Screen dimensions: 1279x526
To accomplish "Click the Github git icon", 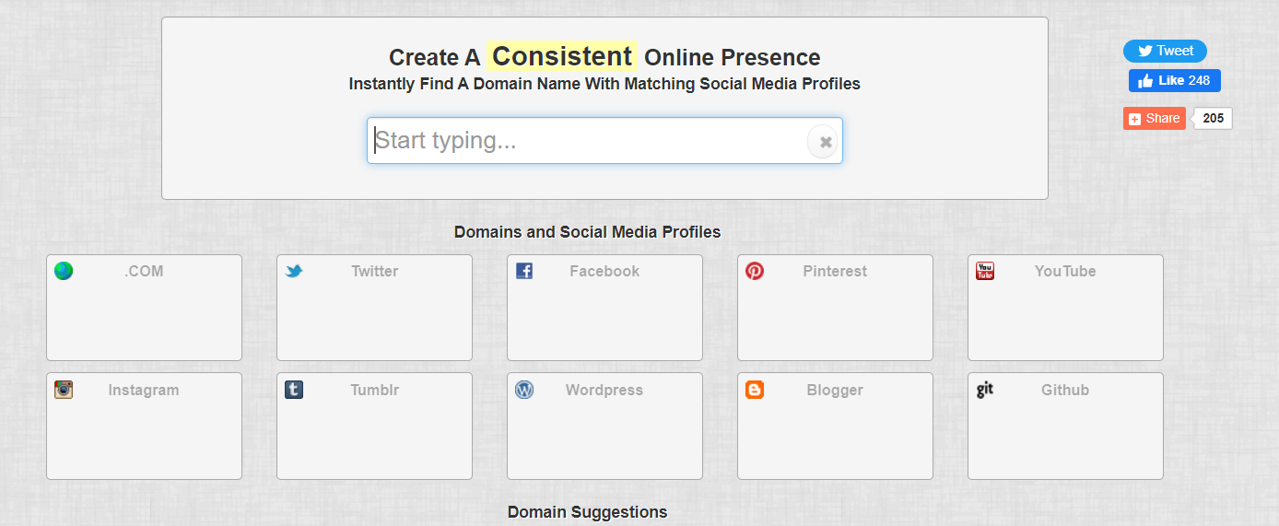I will tap(985, 390).
